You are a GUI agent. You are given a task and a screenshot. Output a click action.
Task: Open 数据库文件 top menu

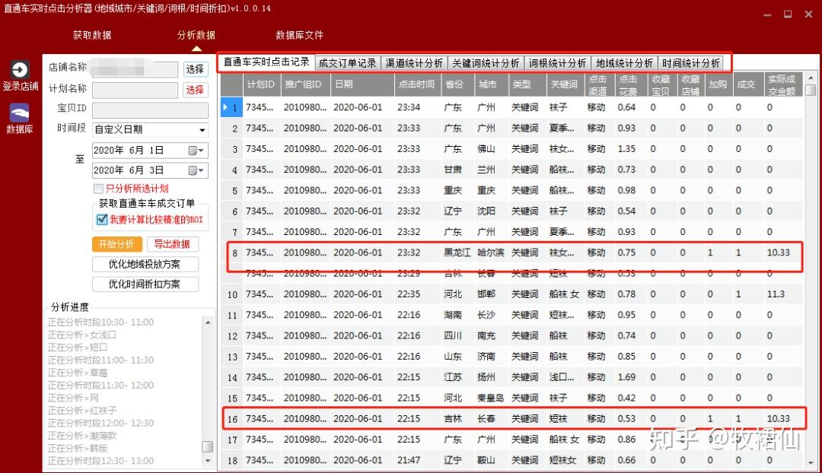coord(299,35)
